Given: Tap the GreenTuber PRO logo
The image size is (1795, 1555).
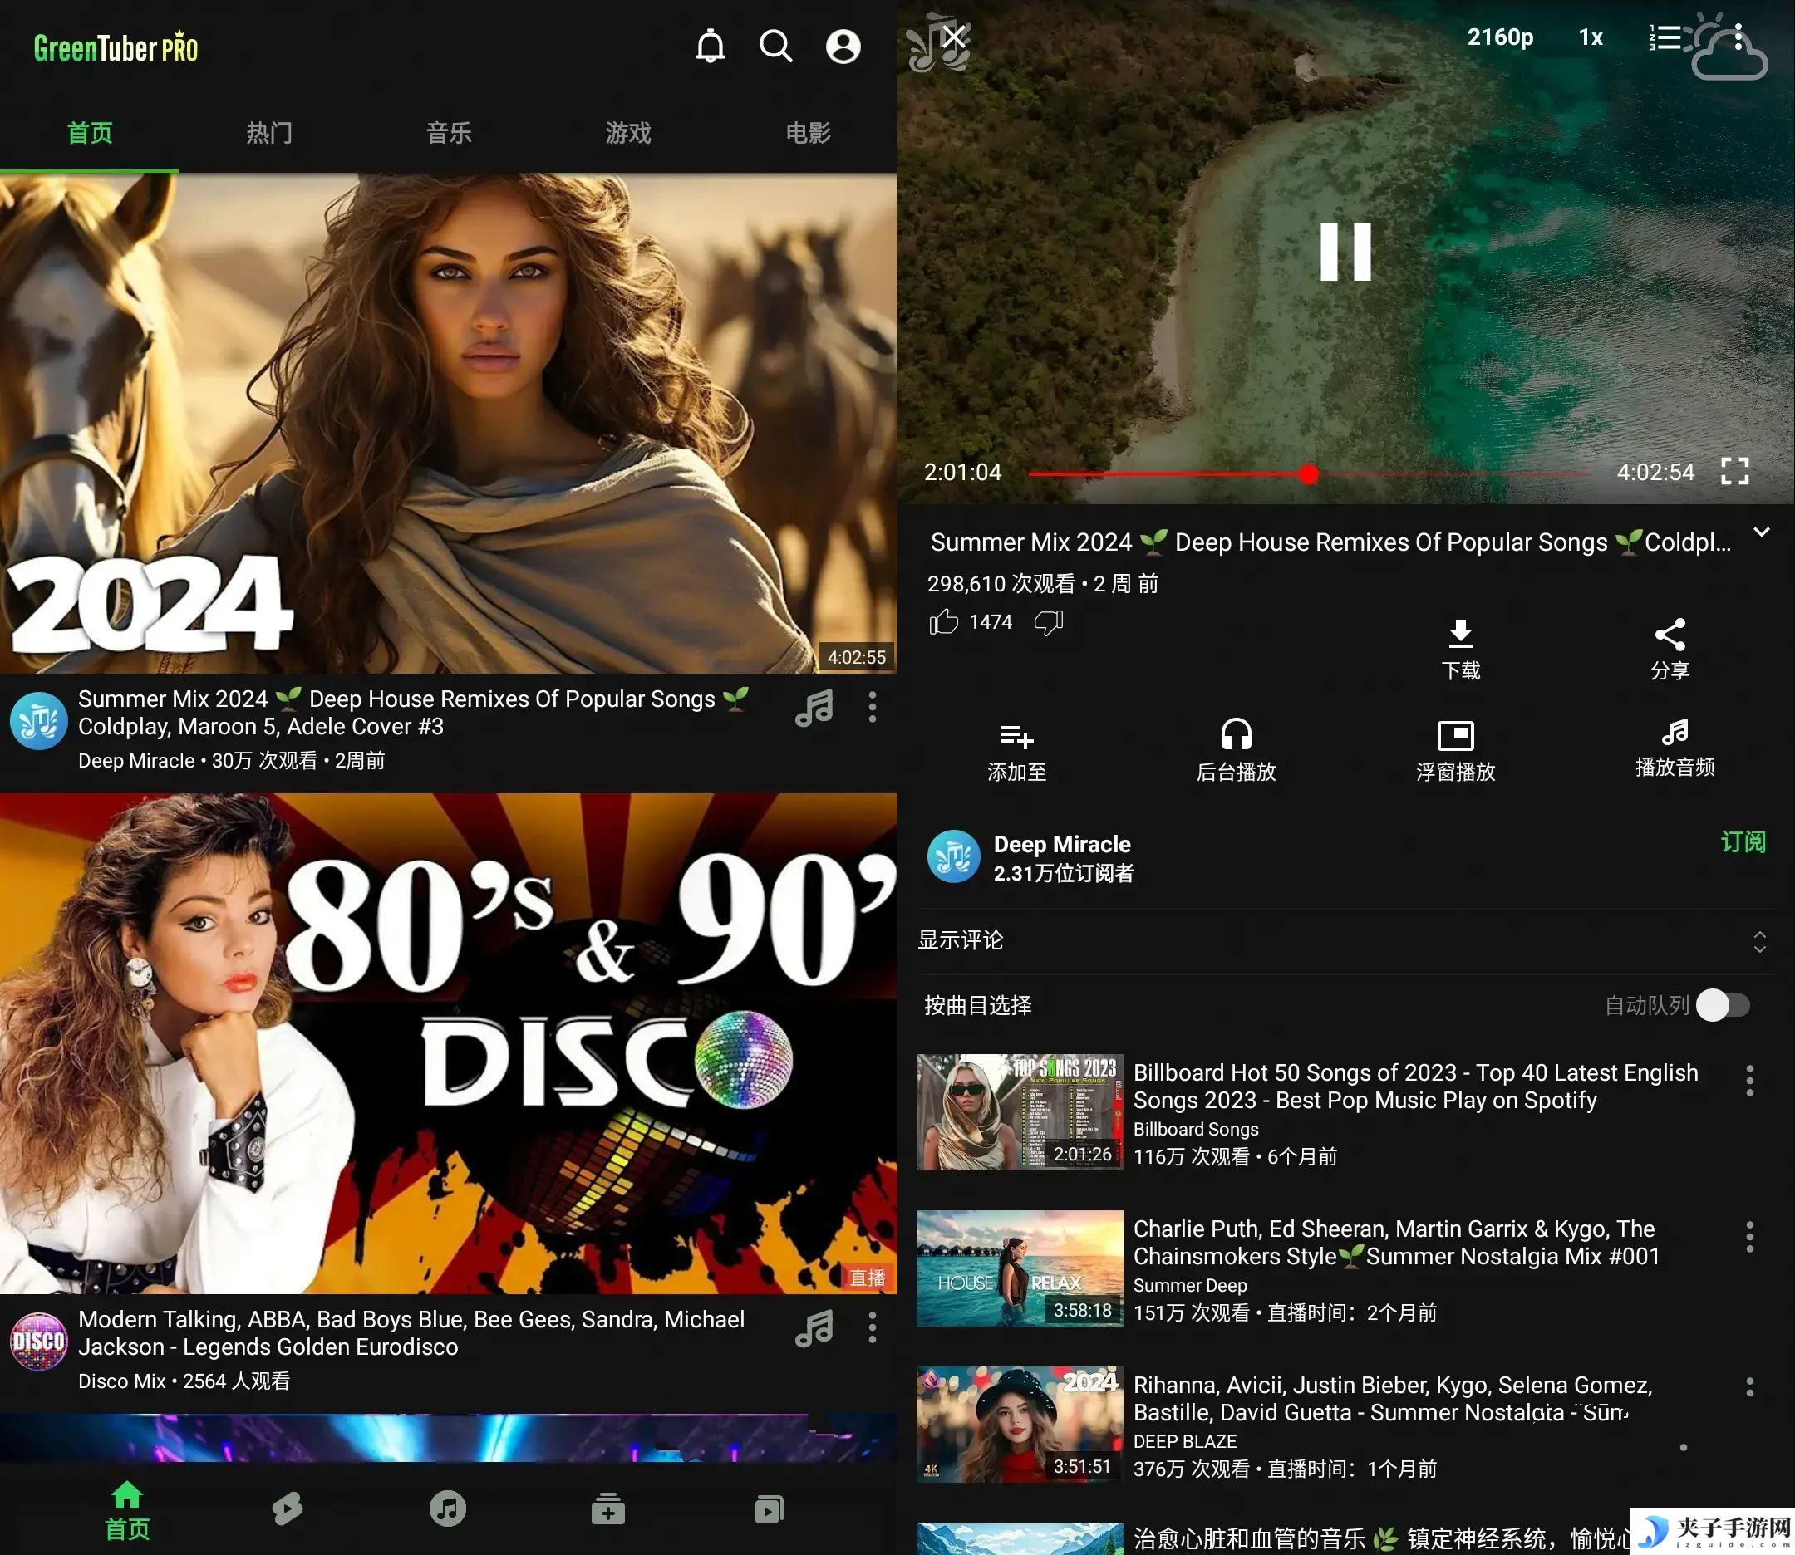Looking at the screenshot, I should [116, 47].
